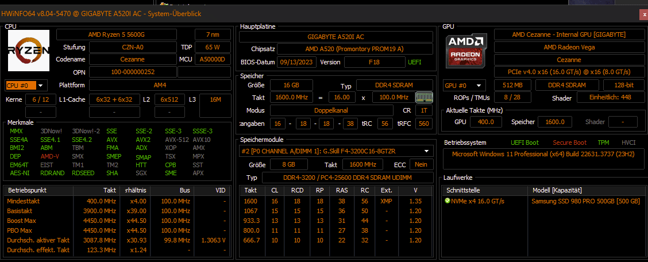
Task: Click the 16 GB memory size field
Action: [x=291, y=86]
